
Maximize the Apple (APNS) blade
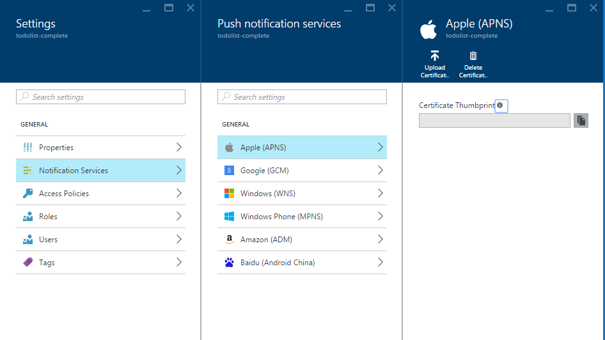pos(572,8)
